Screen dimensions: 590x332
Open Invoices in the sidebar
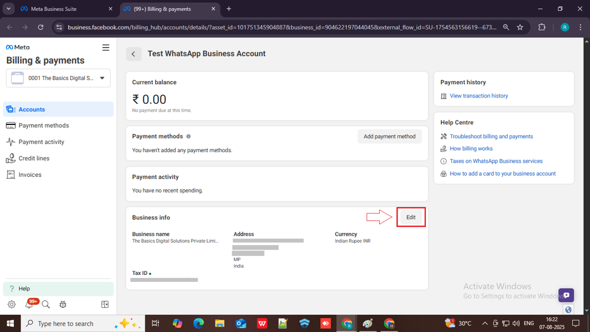point(58,175)
